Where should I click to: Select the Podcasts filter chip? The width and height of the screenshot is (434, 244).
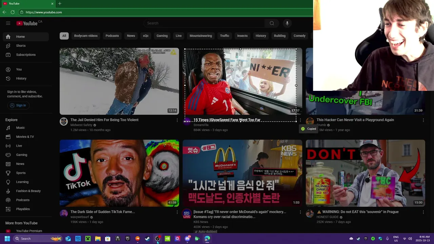point(112,36)
